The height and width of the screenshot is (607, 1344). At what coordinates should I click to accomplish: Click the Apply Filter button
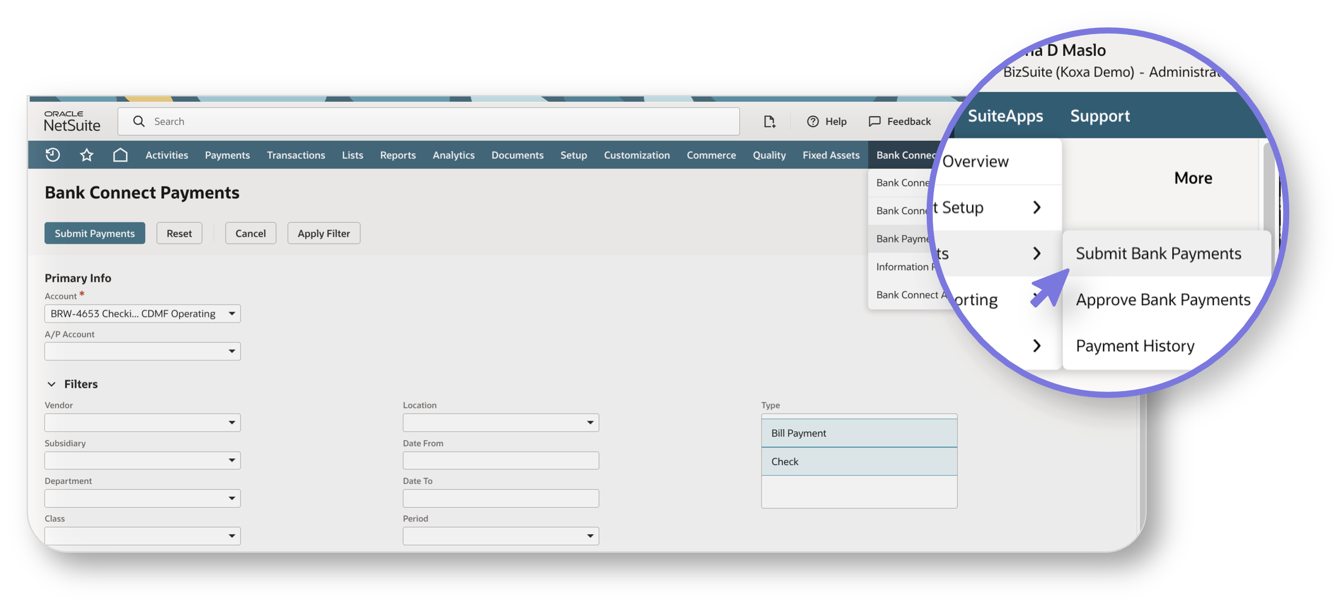click(323, 233)
